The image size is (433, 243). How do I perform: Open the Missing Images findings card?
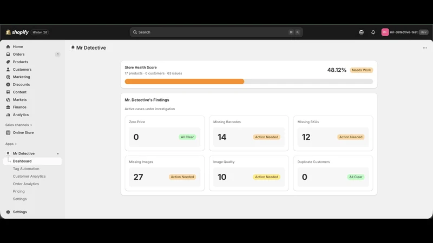tap(165, 173)
